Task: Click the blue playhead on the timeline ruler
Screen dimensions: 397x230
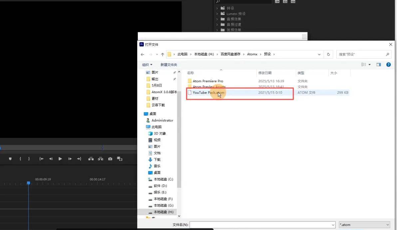Action: (x=28, y=183)
